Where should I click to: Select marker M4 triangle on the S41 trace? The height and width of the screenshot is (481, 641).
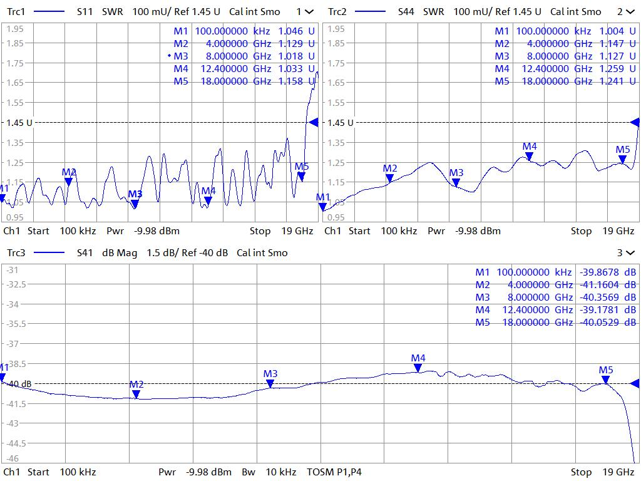pyautogui.click(x=418, y=368)
